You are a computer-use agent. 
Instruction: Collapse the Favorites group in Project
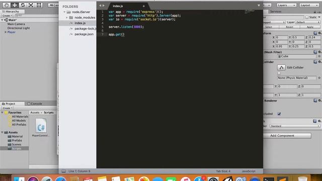point(2,113)
